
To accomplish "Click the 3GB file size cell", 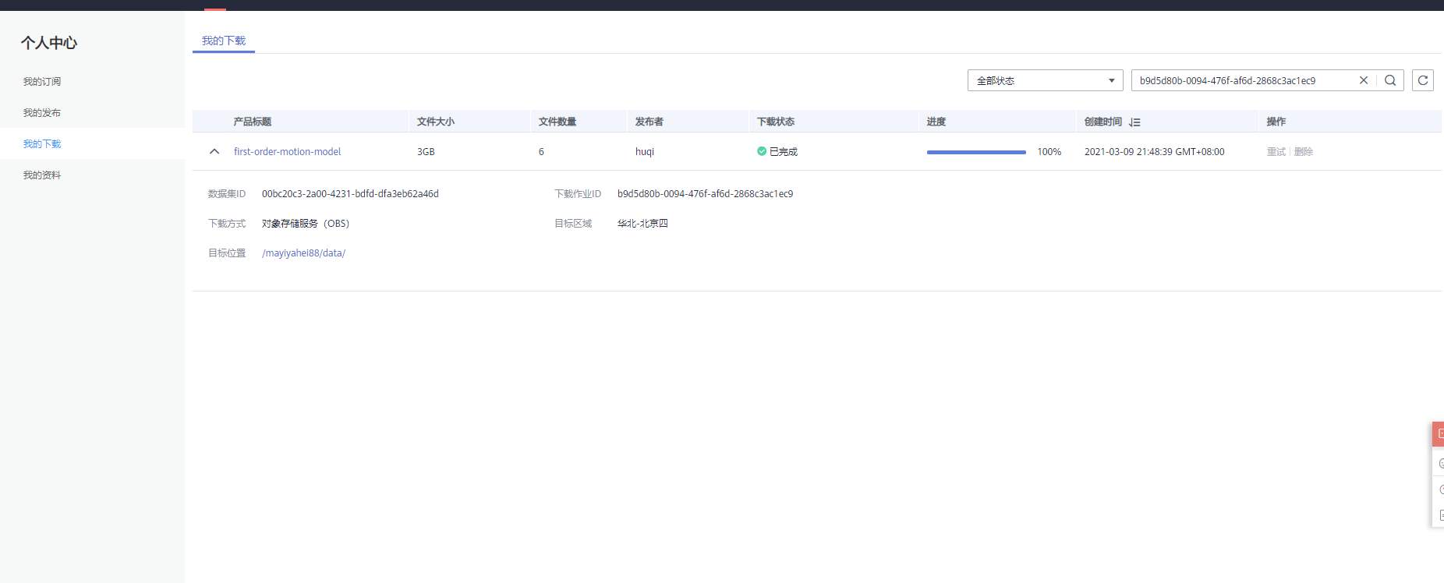I will click(426, 151).
